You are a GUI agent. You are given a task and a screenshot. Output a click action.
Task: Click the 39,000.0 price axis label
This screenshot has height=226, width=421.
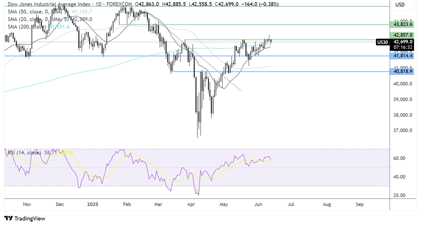pos(402,99)
